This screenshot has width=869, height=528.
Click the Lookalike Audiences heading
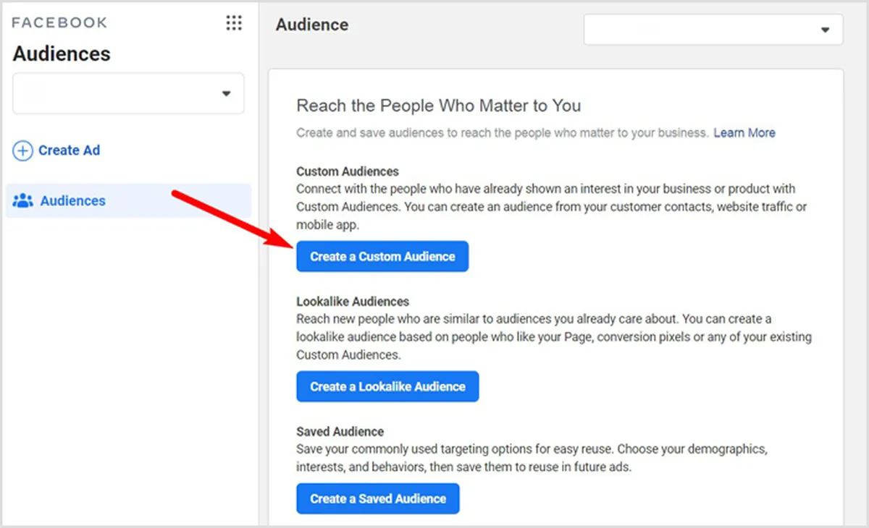[353, 302]
